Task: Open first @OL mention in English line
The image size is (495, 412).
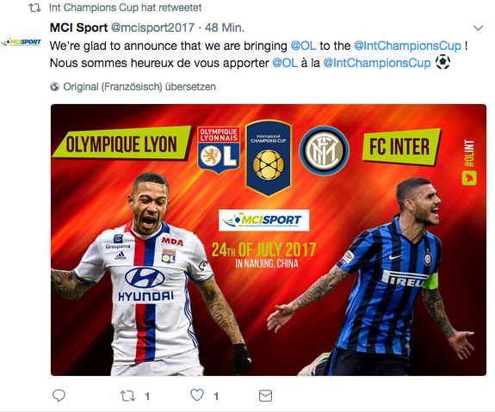Action: coord(303,46)
